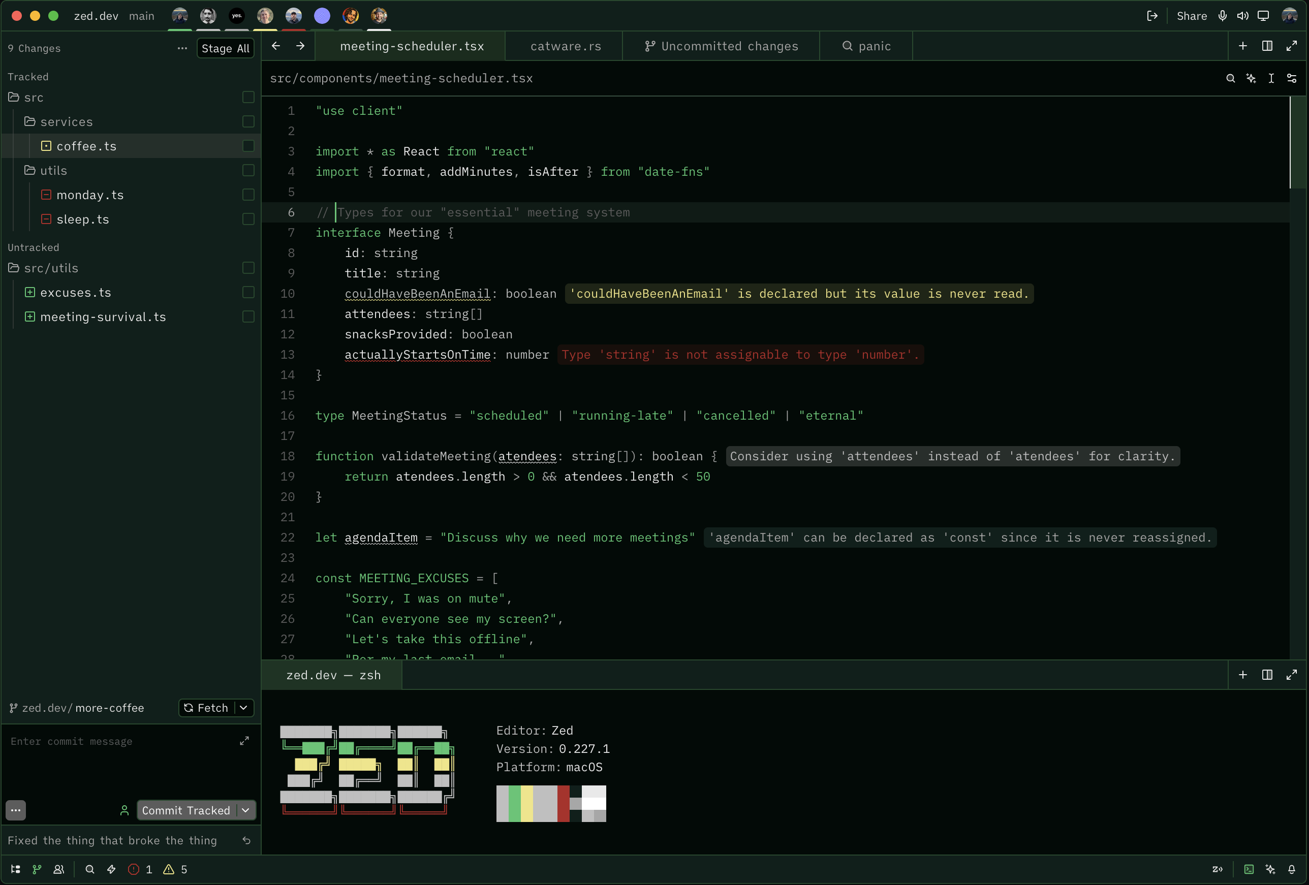Check the sleep.ts staging checkbox
The width and height of the screenshot is (1309, 885).
(x=248, y=219)
